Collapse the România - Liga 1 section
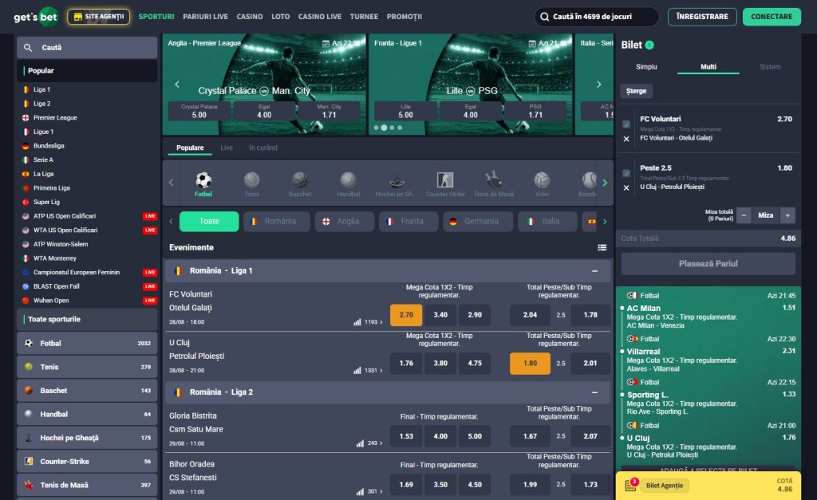817x500 pixels. click(x=594, y=271)
